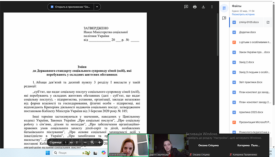
Task: Open Windows Start menu
Action: [x=48, y=153]
